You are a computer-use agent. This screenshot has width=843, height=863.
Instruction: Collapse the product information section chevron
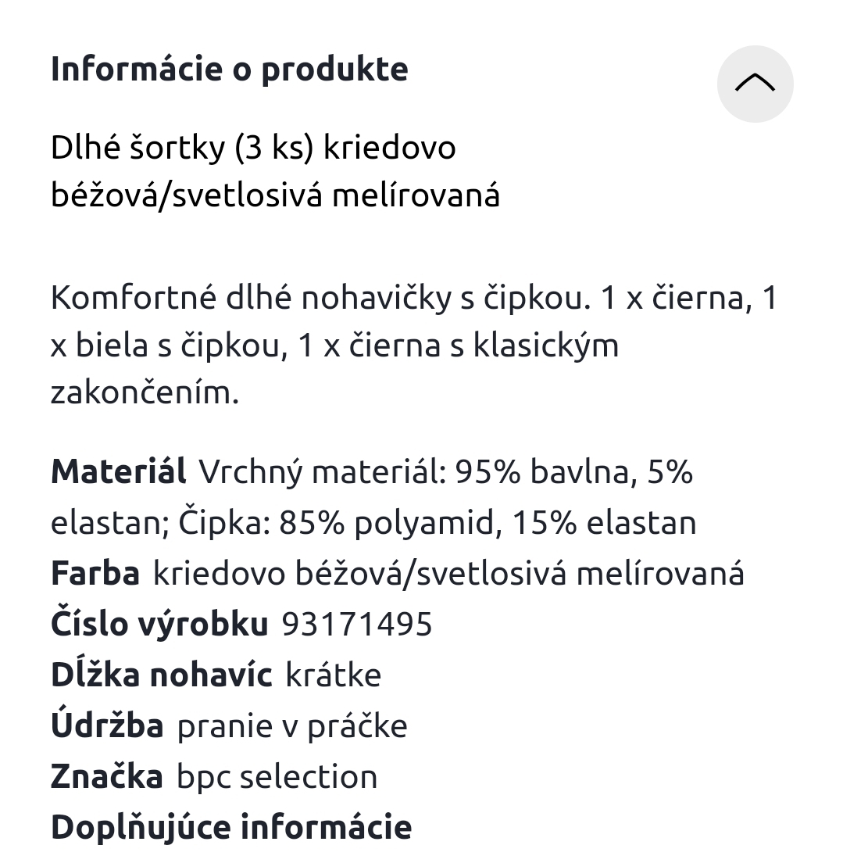pos(755,84)
